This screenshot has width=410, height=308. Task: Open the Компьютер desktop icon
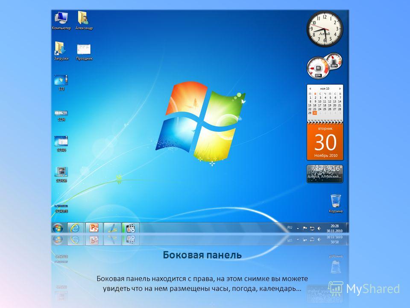click(x=61, y=21)
